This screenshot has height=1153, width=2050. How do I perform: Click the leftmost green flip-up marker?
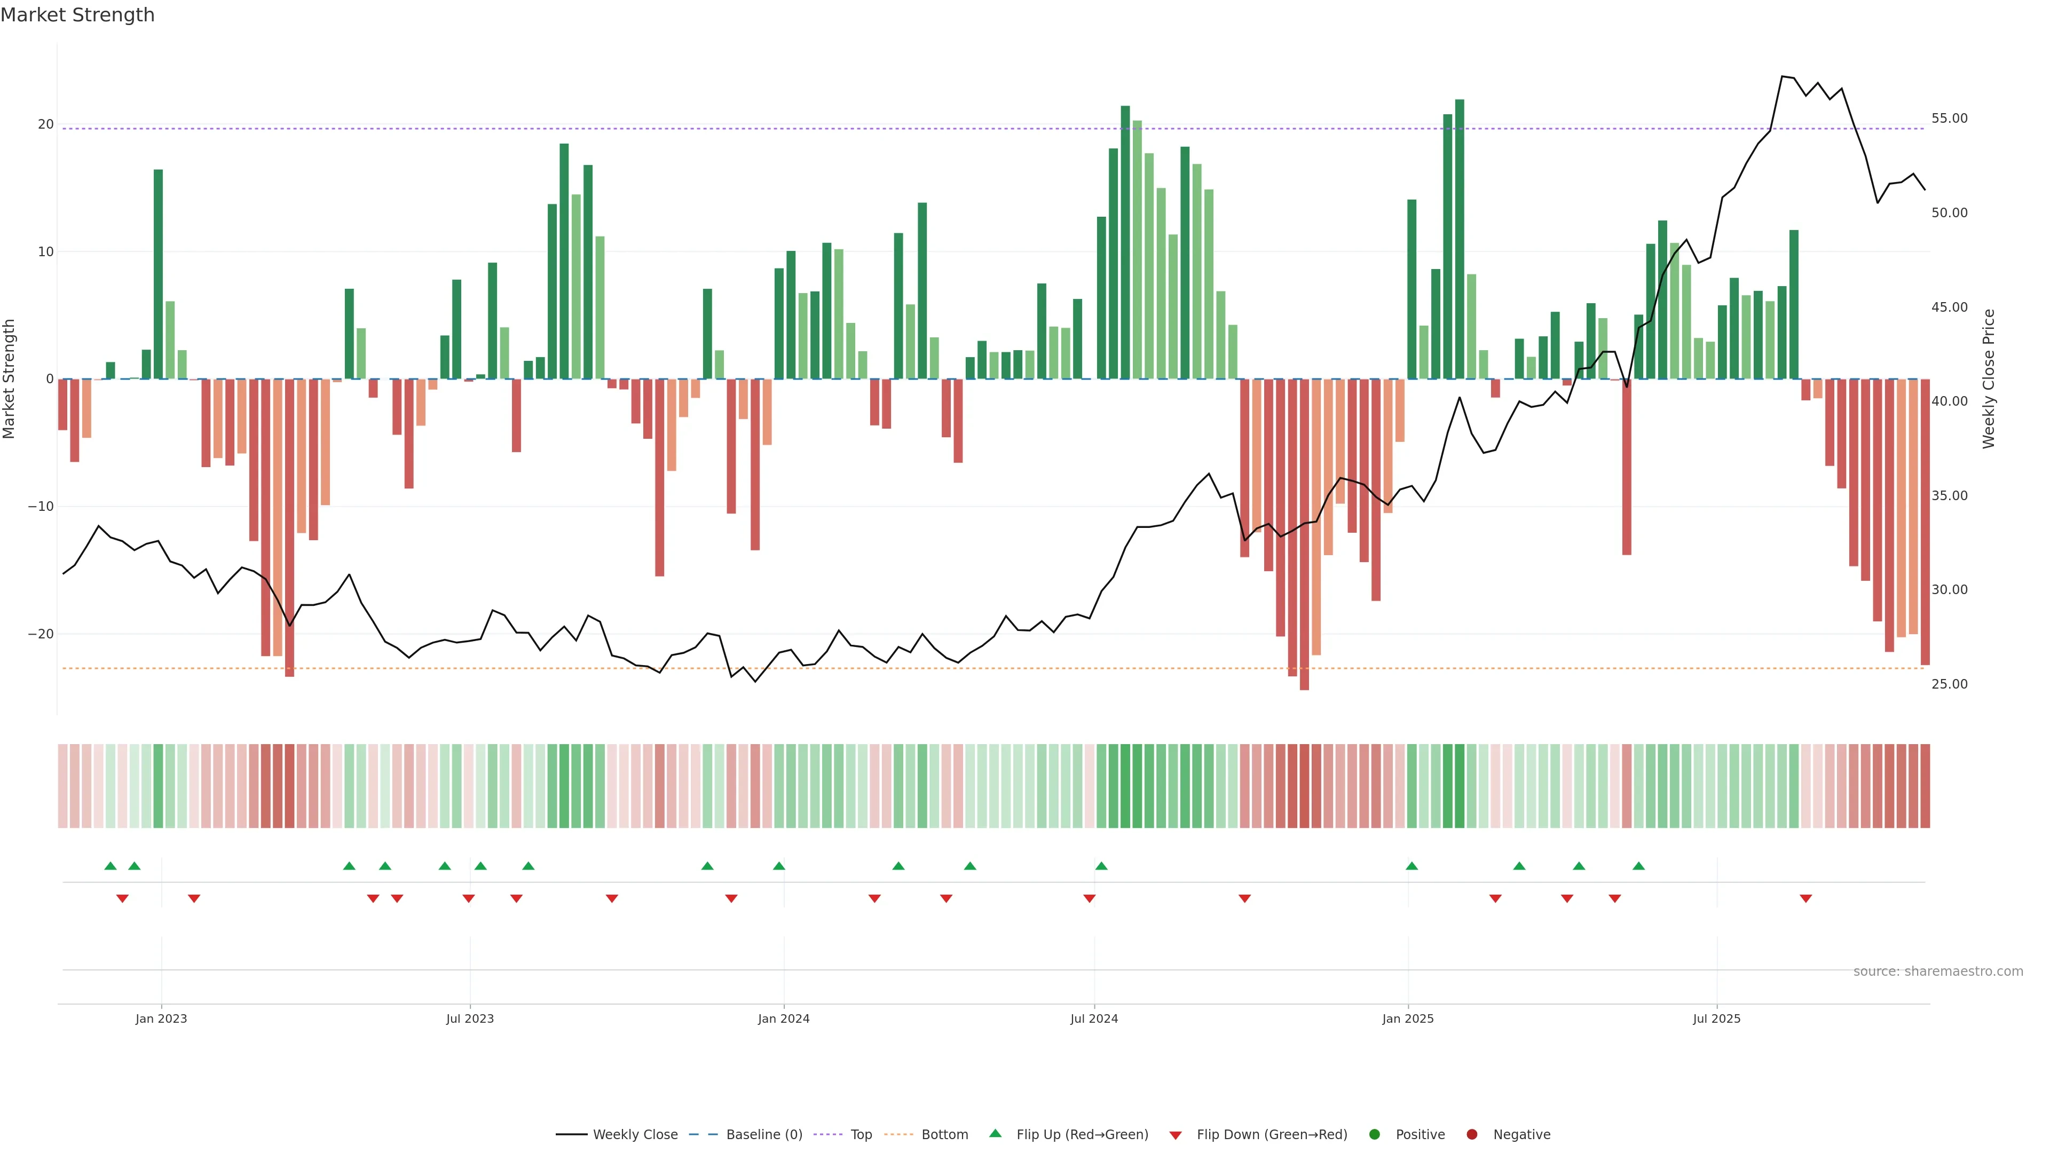(x=111, y=866)
